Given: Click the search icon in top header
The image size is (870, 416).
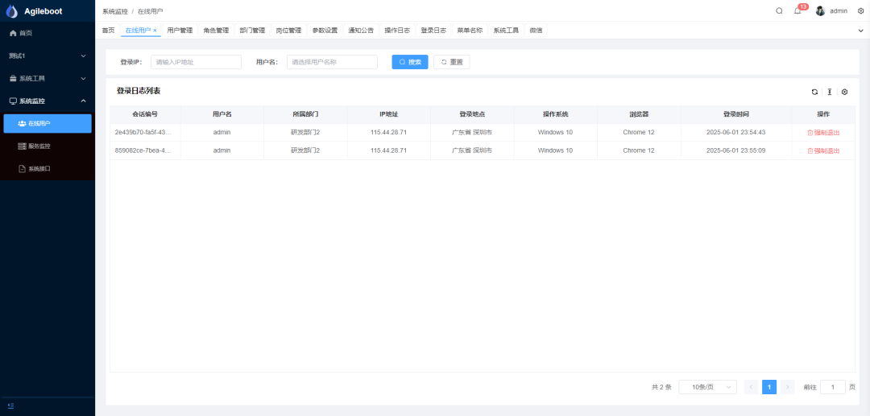Looking at the screenshot, I should pyautogui.click(x=779, y=10).
